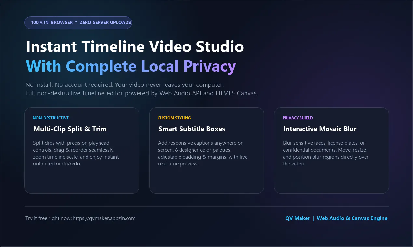Open the "Smart Subtitle Boxes" card title
Screen dimensions: 413x247
tap(192, 129)
